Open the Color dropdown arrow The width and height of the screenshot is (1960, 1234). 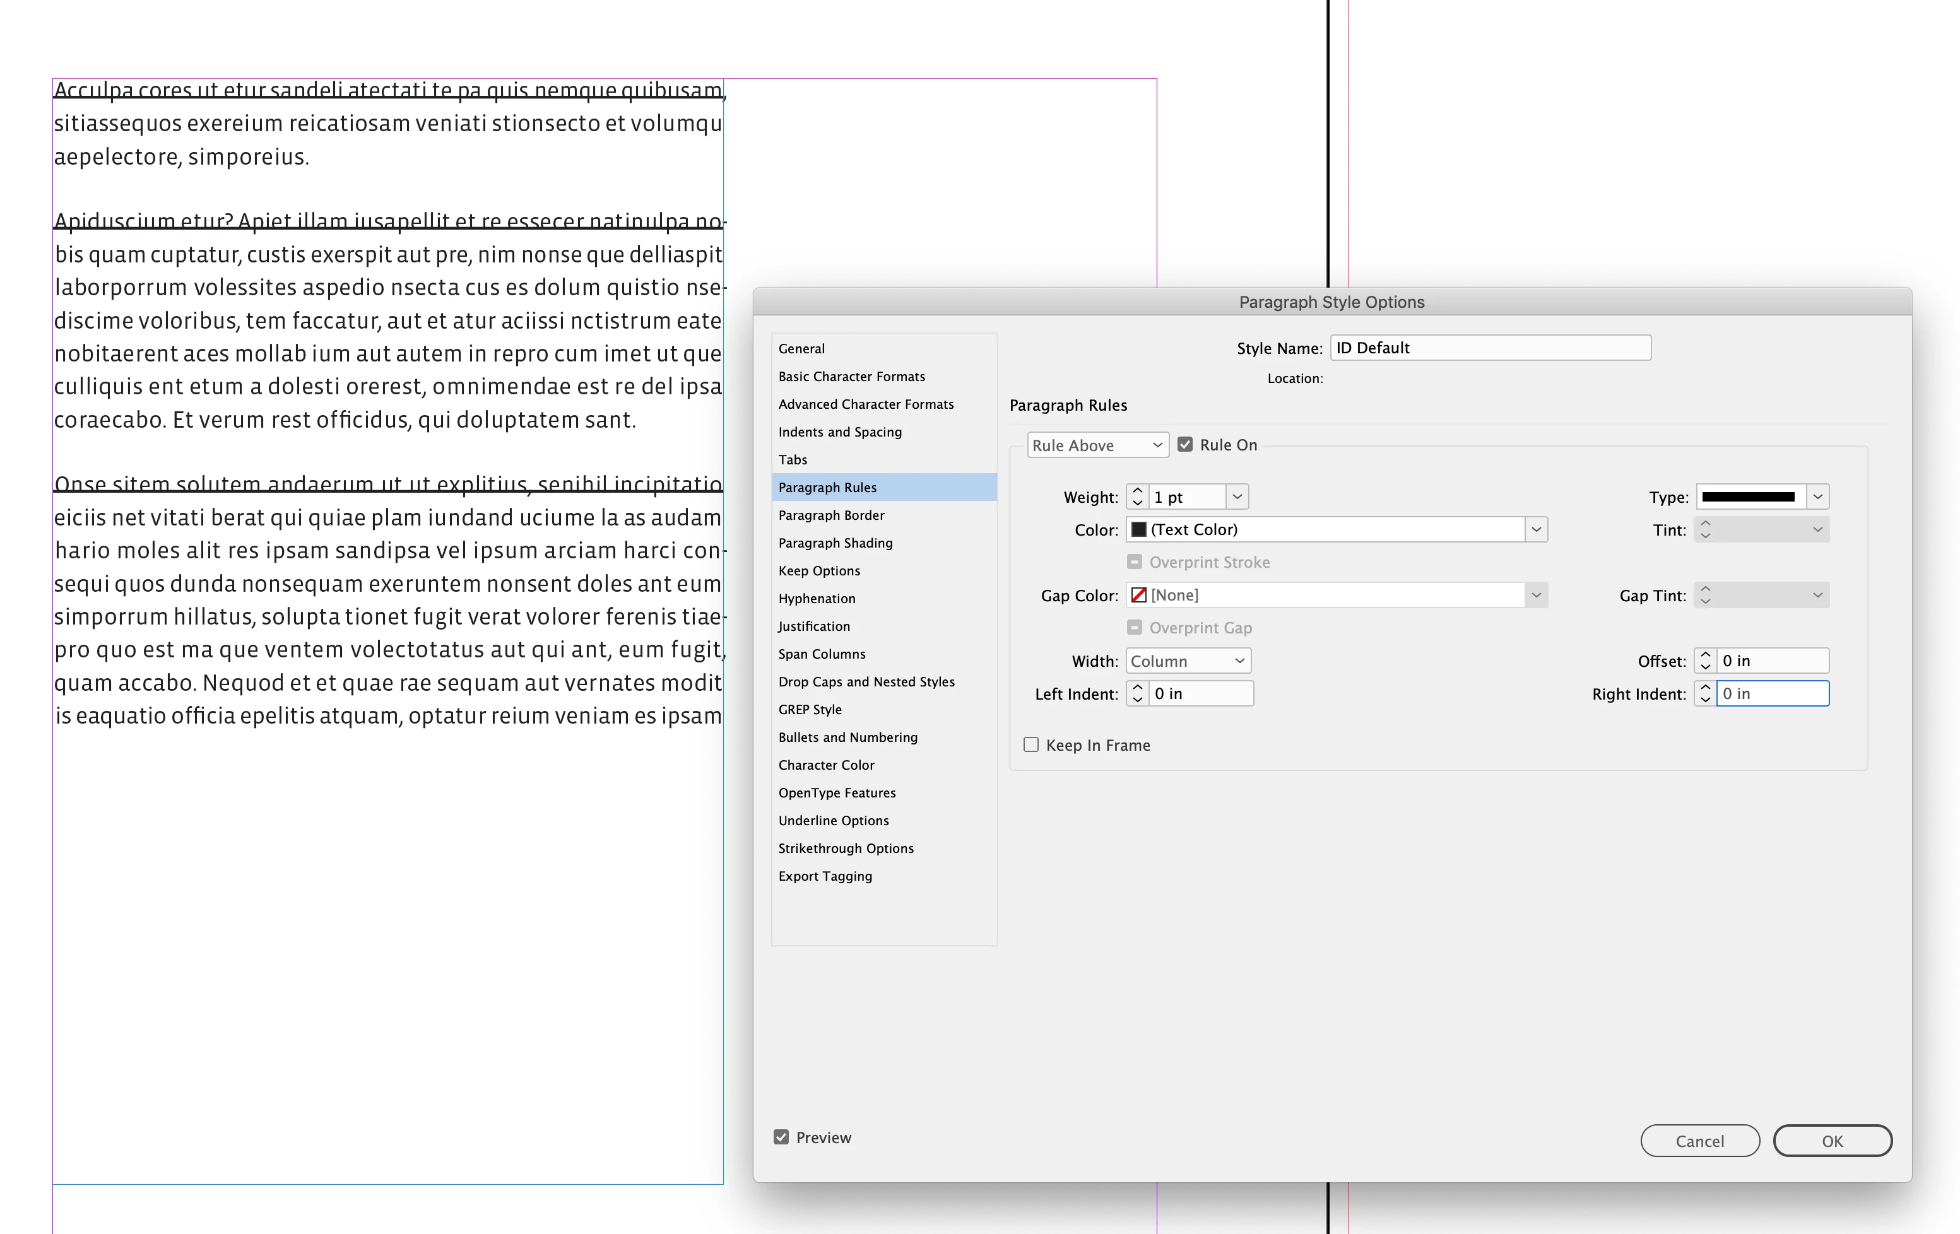point(1535,530)
